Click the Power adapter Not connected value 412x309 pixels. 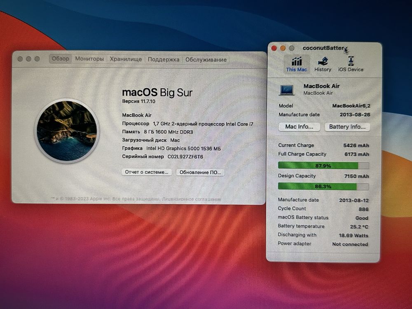350,244
